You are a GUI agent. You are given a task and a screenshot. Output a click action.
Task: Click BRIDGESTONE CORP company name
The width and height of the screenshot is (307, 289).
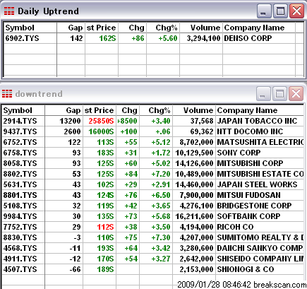[254, 206]
